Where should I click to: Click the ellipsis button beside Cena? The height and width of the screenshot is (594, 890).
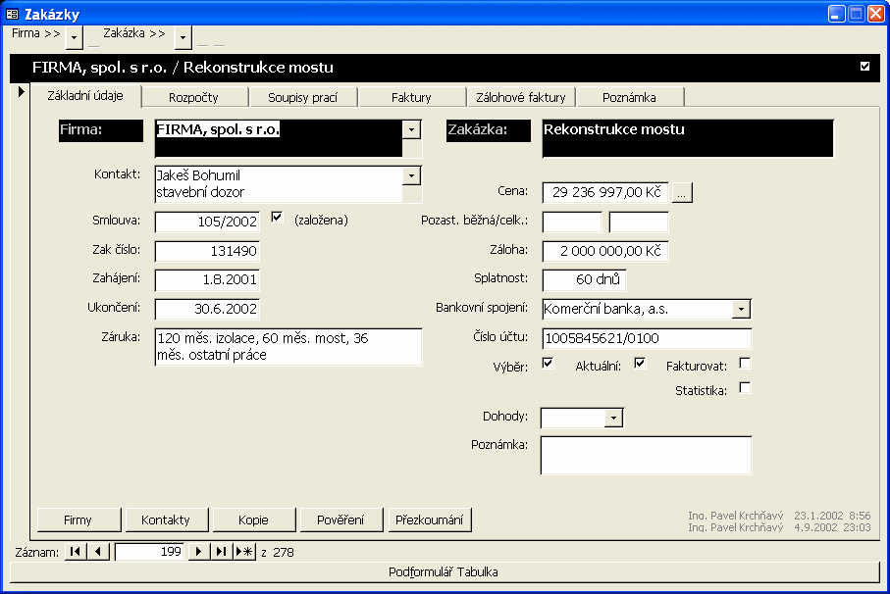pos(683,193)
